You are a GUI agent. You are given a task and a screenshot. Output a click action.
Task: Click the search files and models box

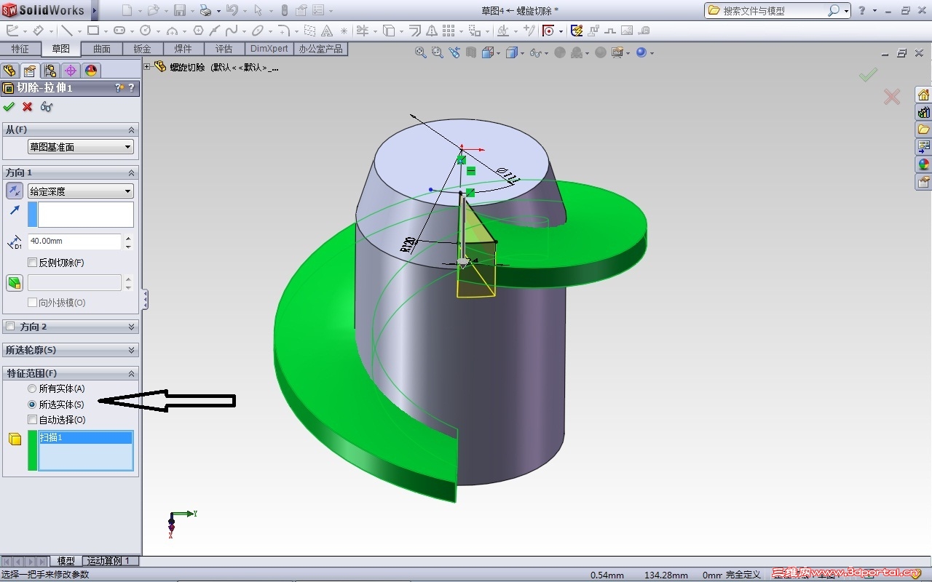click(777, 10)
